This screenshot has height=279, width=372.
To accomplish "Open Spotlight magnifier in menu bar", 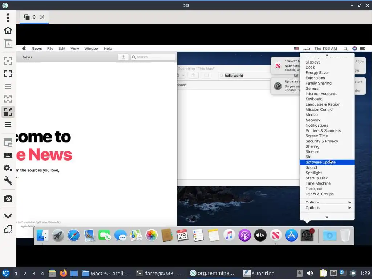I will (x=345, y=48).
